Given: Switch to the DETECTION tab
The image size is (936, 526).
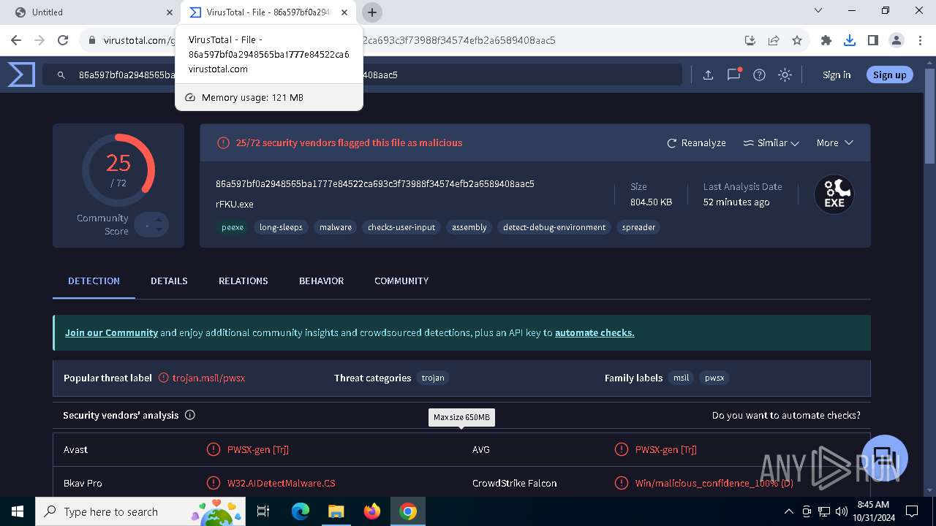Looking at the screenshot, I should coord(94,281).
